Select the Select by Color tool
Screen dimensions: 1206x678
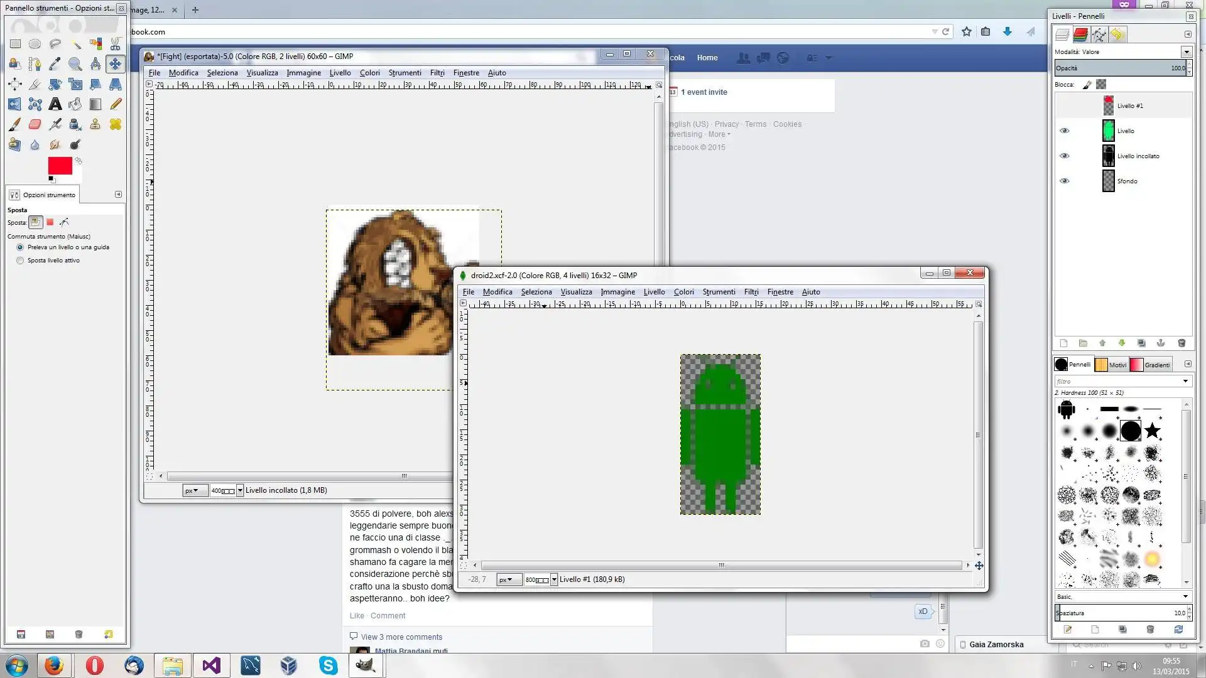coord(95,44)
